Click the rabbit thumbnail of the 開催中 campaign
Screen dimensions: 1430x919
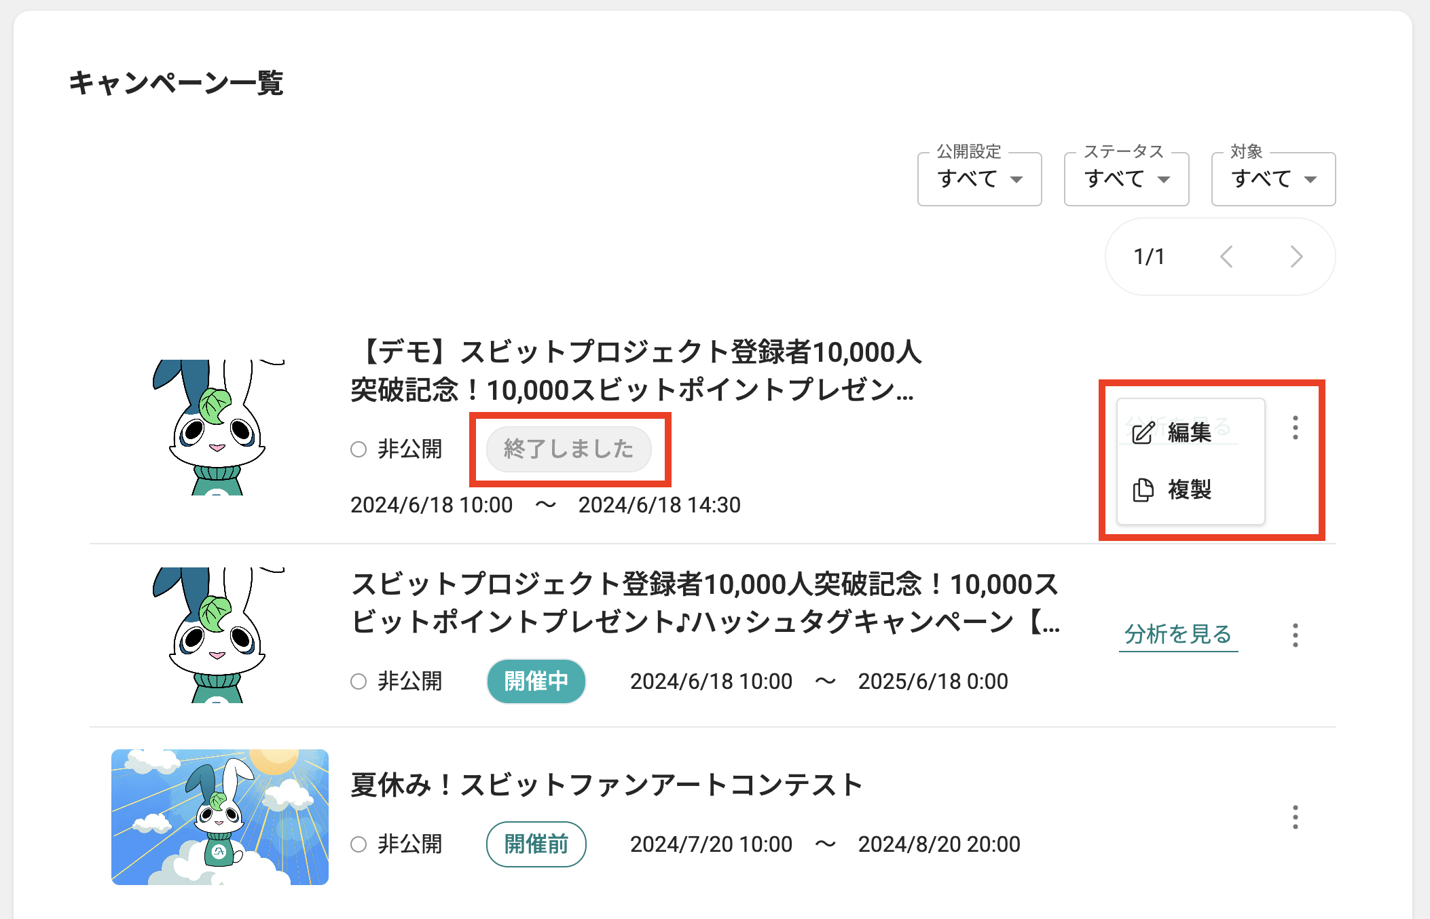pos(219,635)
